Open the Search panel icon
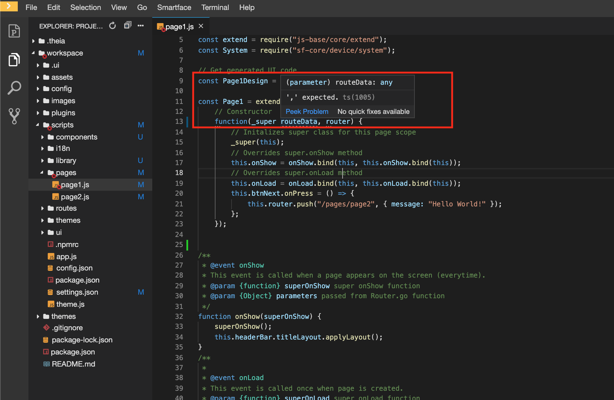The height and width of the screenshot is (400, 614). coord(14,88)
